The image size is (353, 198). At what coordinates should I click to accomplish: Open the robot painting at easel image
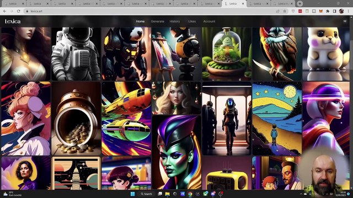tap(176, 54)
